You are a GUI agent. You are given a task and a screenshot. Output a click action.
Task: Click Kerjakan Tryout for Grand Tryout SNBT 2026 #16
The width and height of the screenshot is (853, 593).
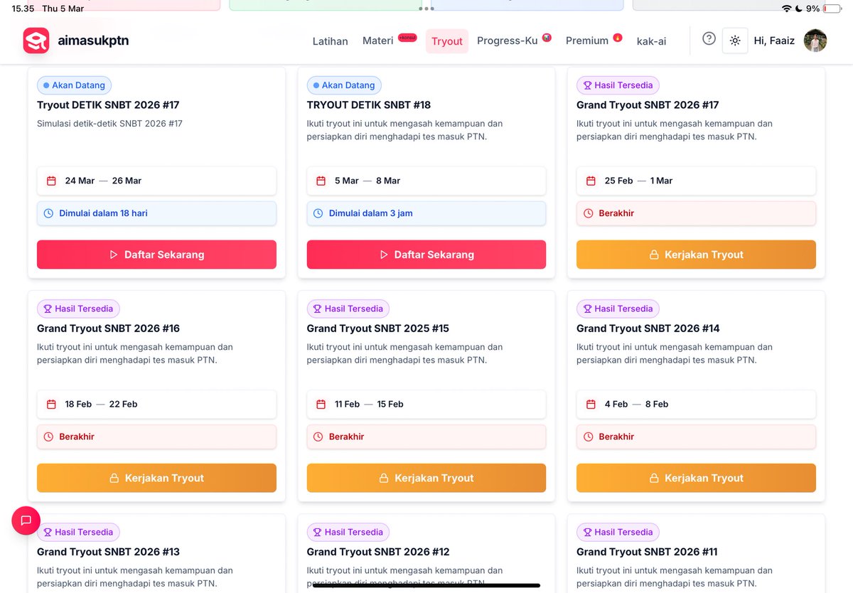[156, 478]
